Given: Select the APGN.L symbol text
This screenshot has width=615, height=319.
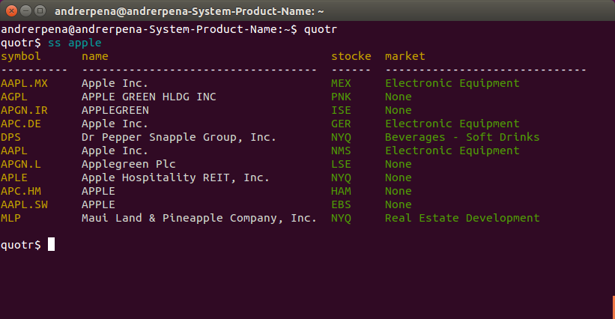Looking at the screenshot, I should pos(21,164).
